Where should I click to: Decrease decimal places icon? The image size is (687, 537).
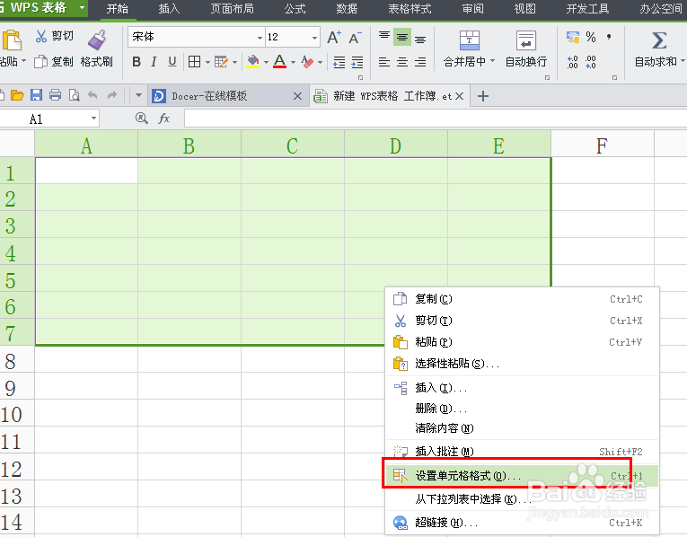591,62
